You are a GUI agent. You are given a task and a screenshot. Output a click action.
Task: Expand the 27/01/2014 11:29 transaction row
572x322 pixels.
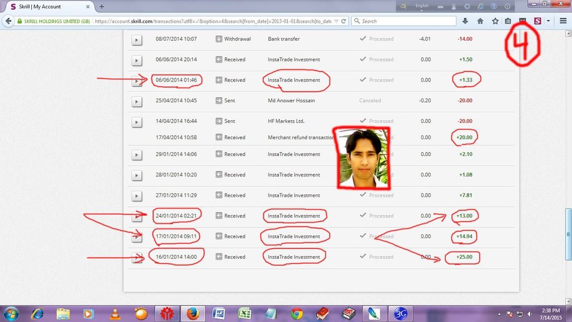(136, 196)
